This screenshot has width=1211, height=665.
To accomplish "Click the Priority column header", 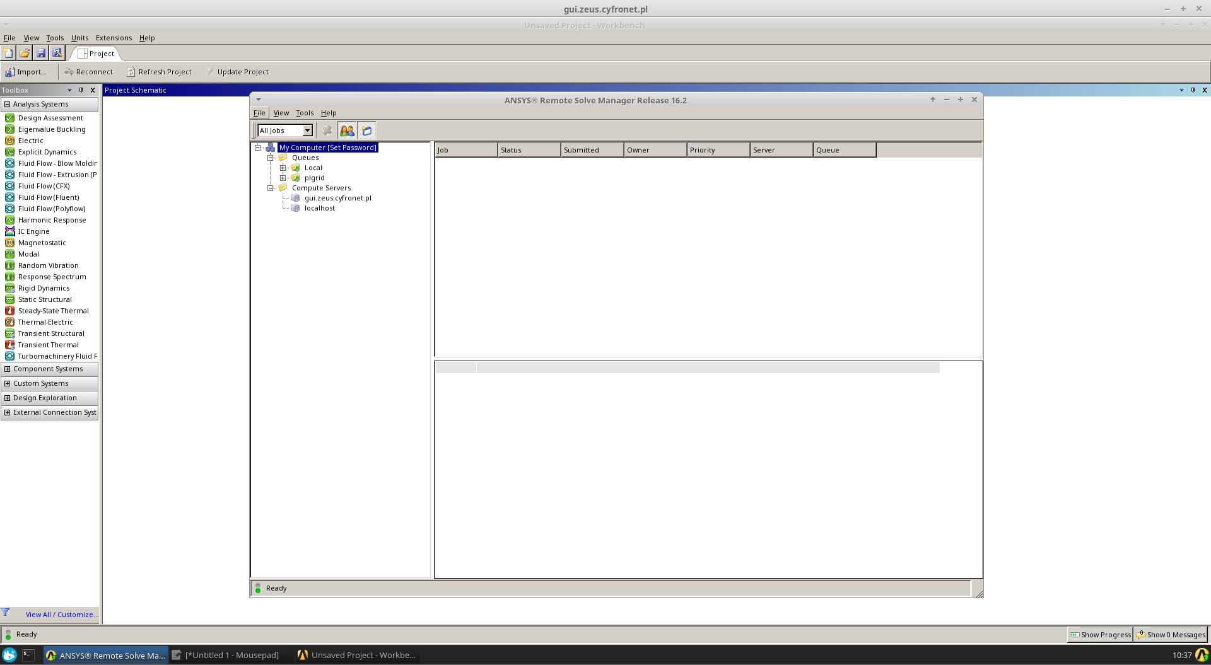I will (718, 150).
